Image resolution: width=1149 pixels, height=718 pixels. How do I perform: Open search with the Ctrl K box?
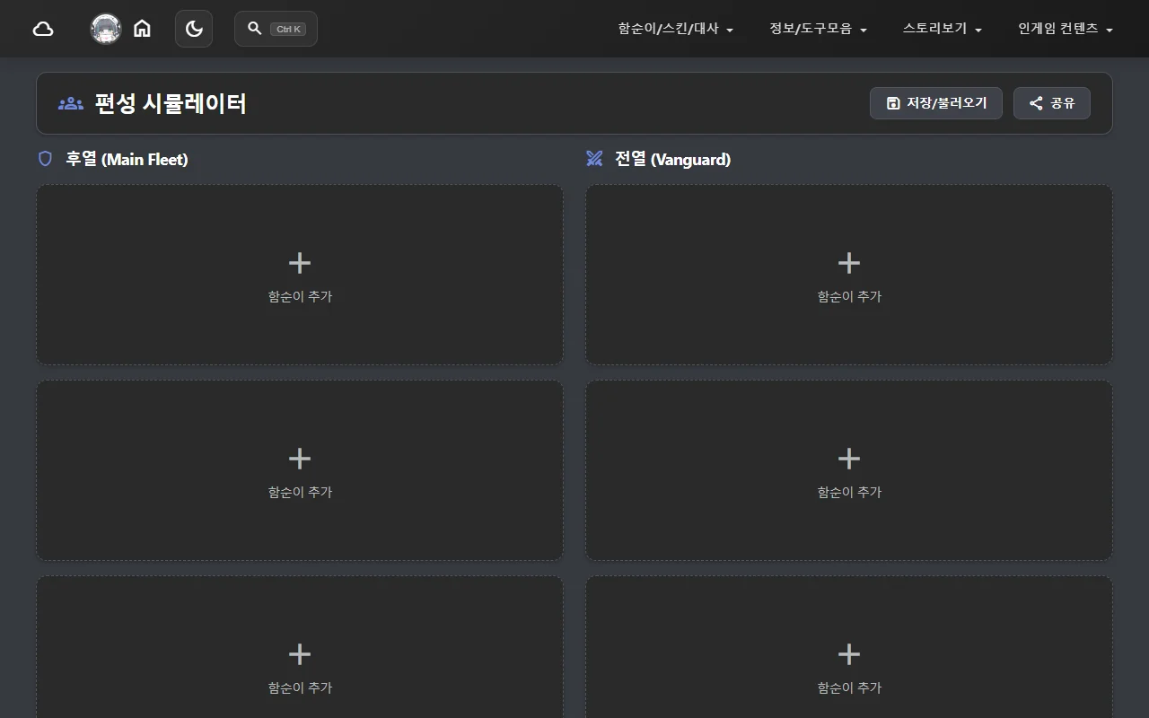[276, 29]
